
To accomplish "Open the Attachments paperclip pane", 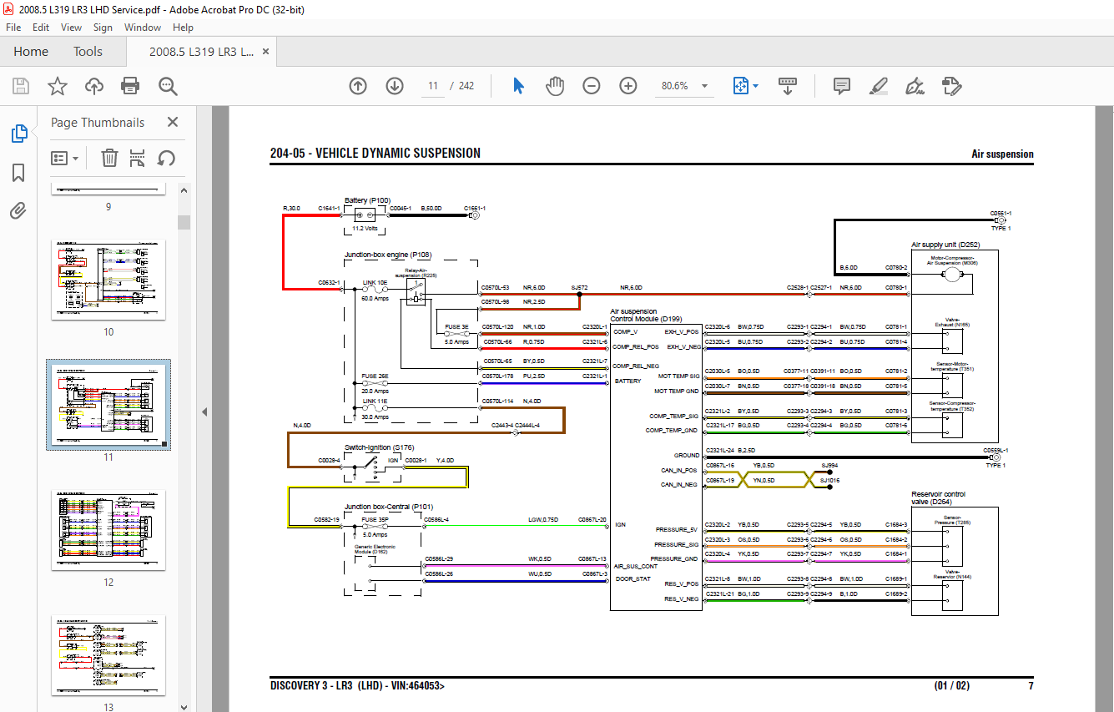I will point(18,211).
